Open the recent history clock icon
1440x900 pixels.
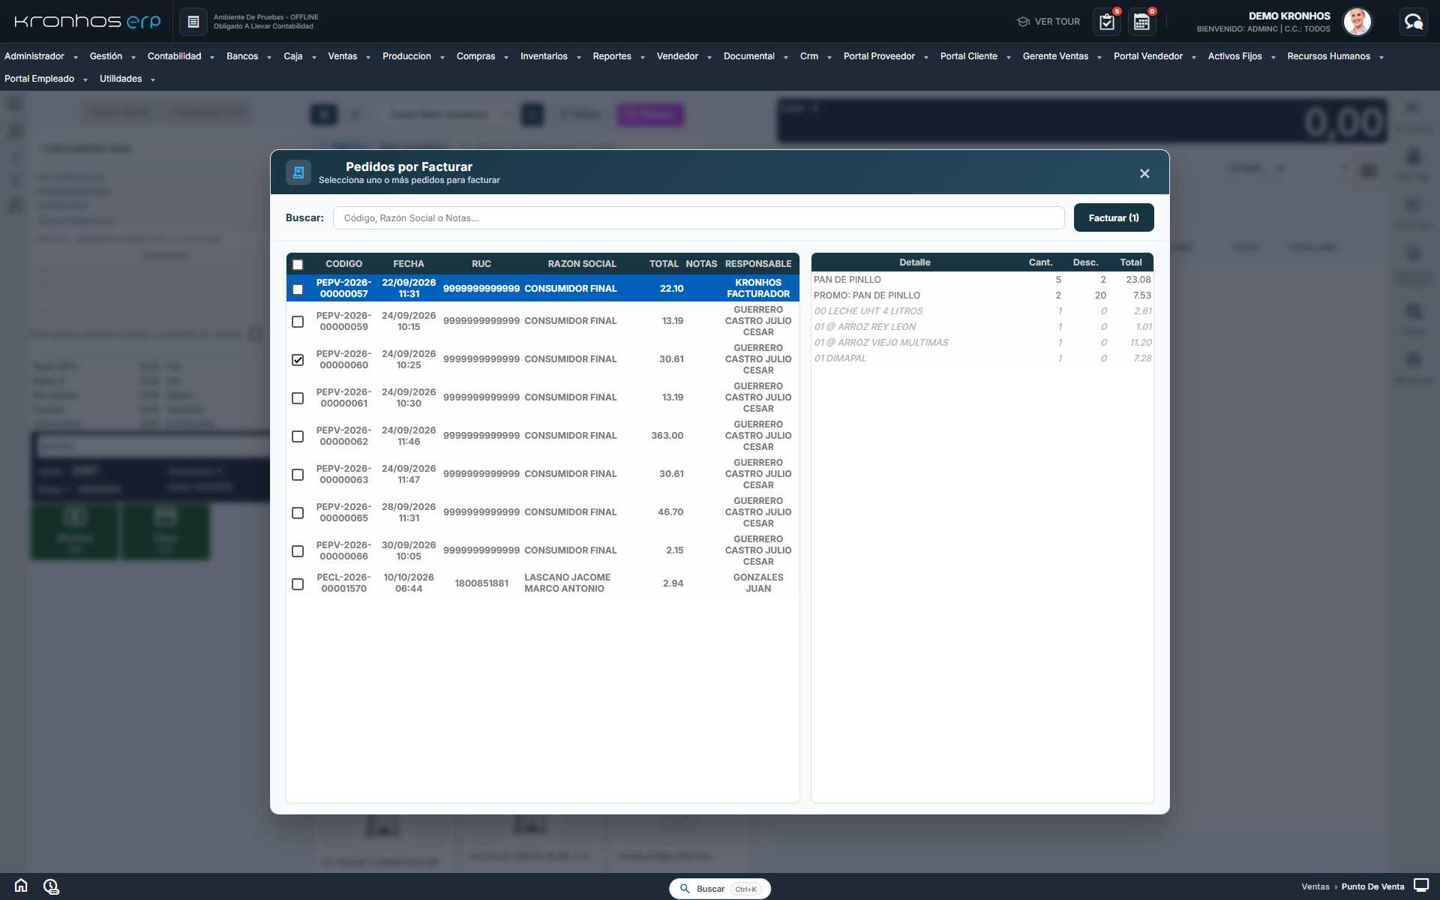[51, 886]
